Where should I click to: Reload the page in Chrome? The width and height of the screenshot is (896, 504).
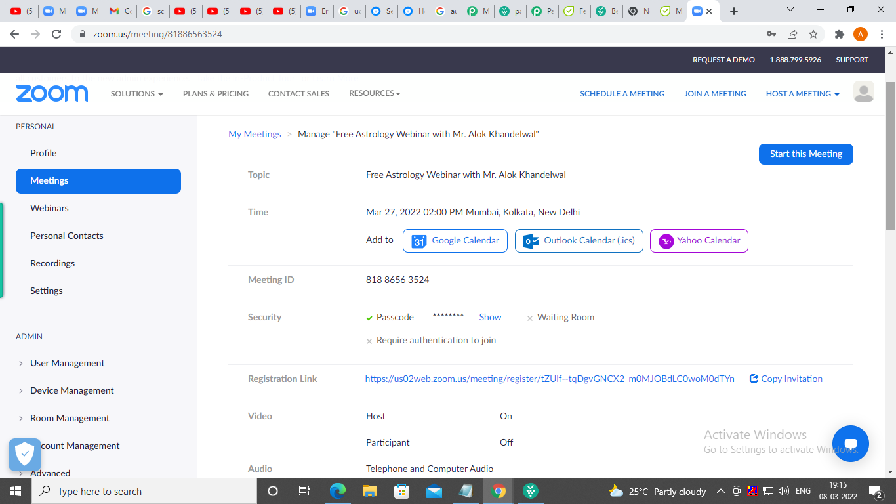(56, 34)
